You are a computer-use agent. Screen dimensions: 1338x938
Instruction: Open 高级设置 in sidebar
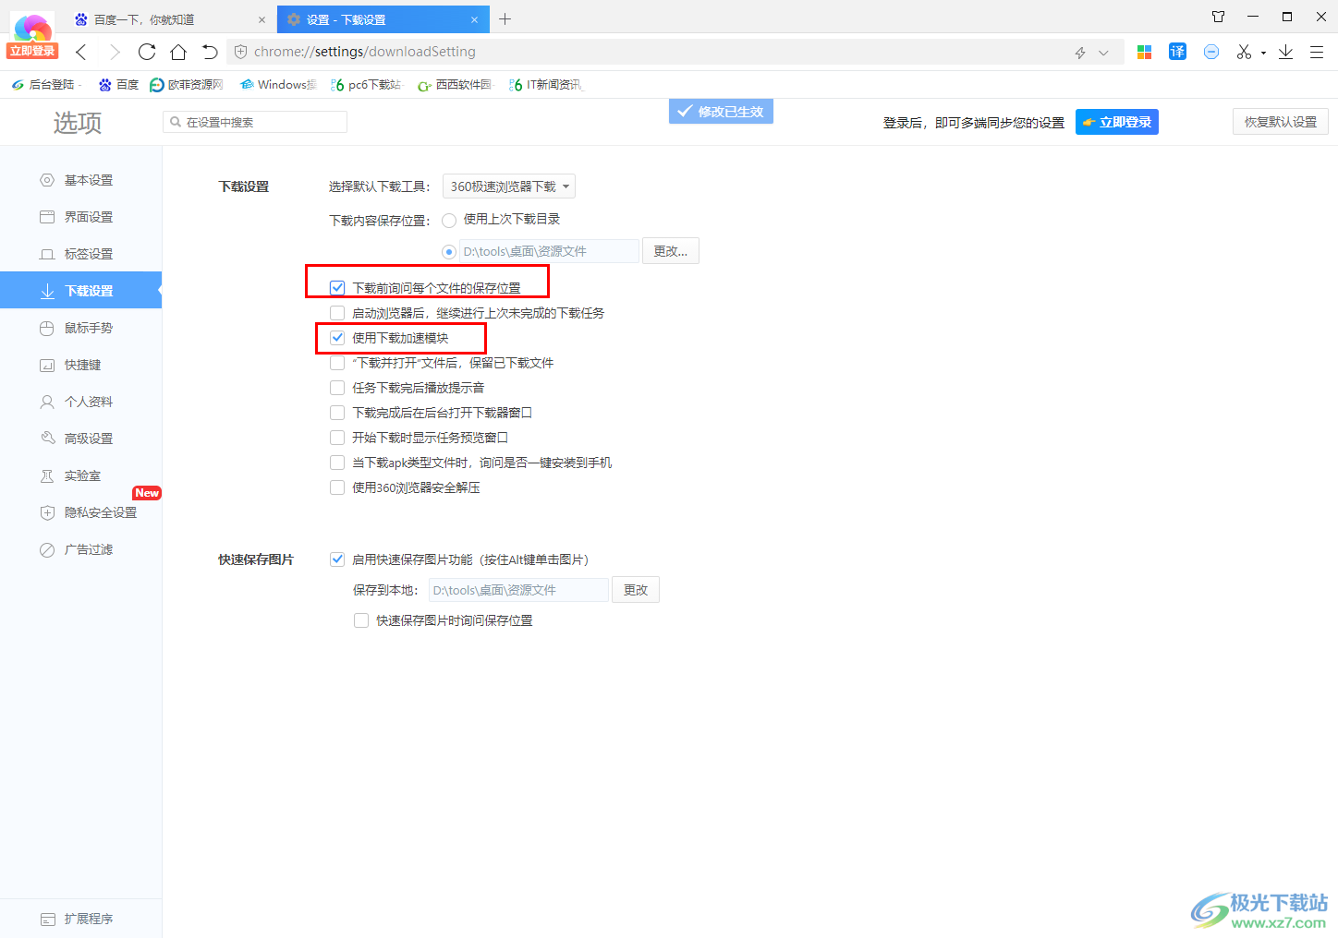pyautogui.click(x=80, y=439)
